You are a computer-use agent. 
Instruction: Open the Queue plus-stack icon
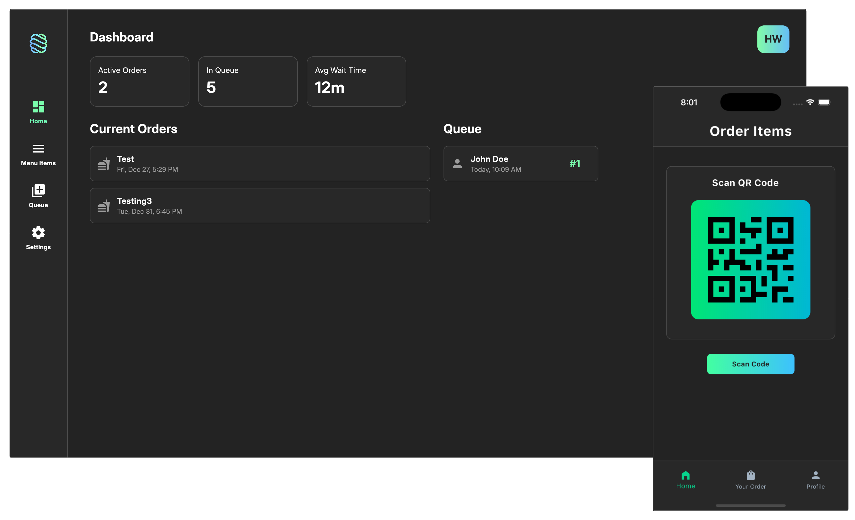point(38,190)
